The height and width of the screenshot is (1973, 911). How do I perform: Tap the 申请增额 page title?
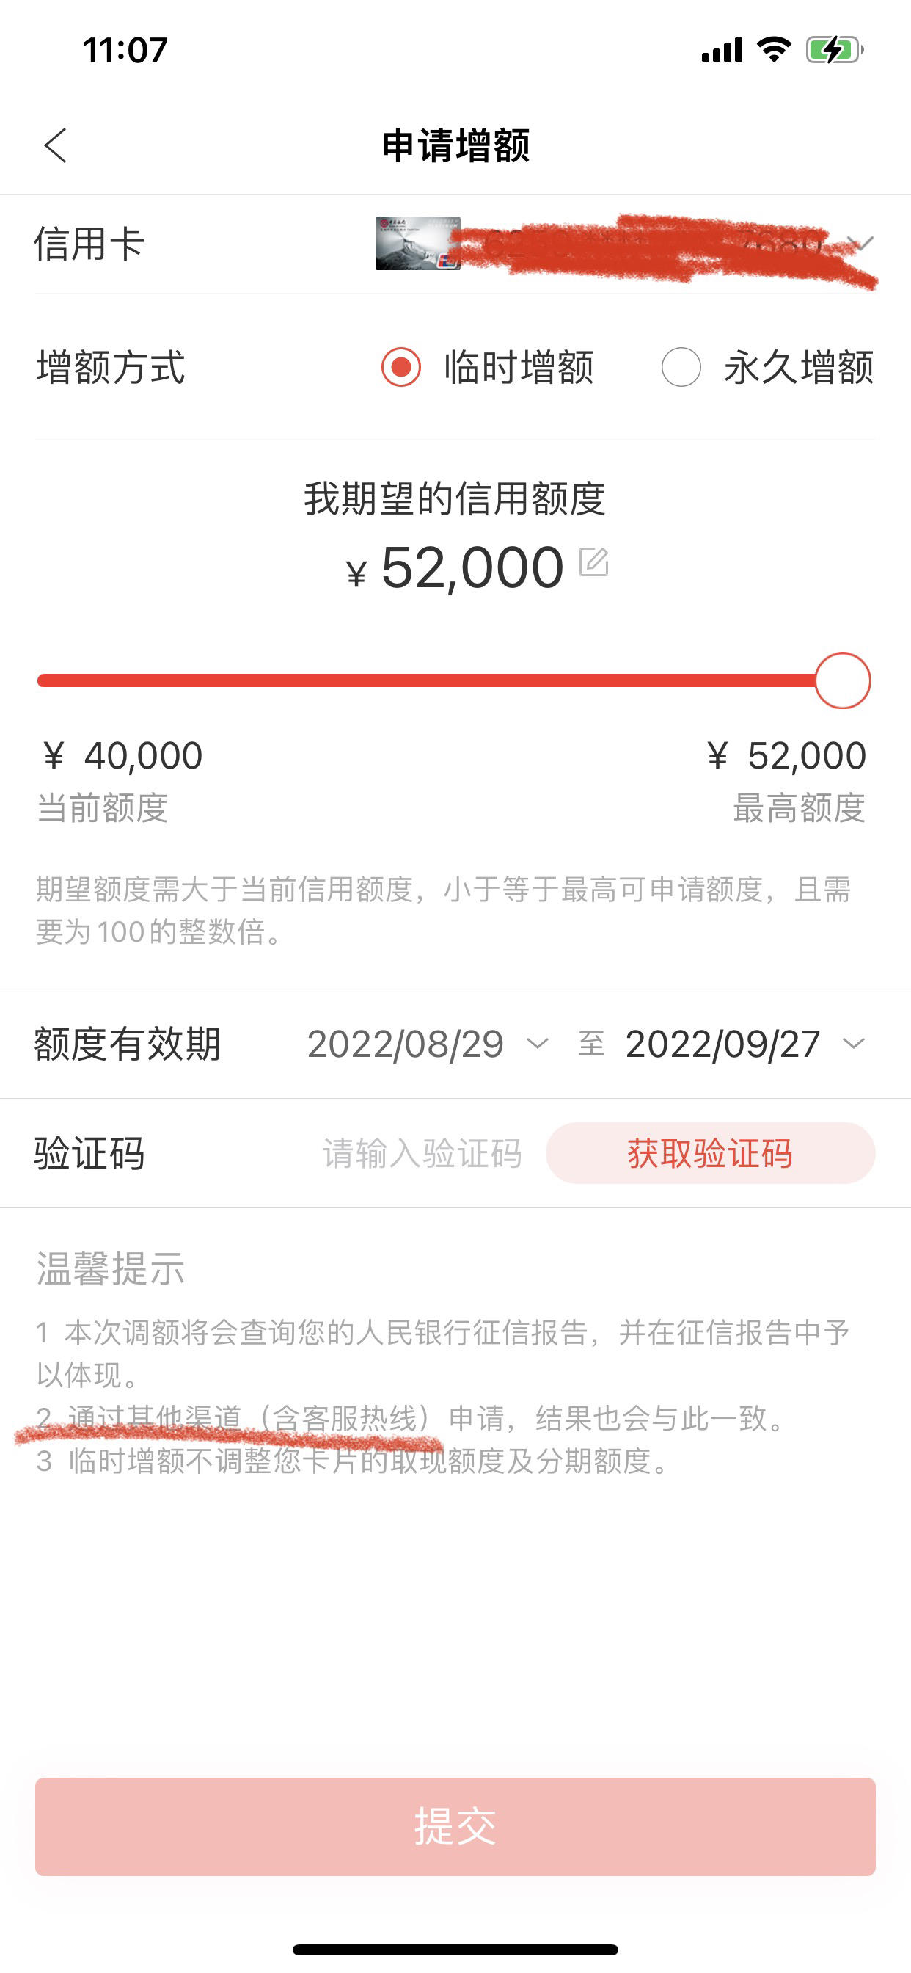[x=455, y=145]
